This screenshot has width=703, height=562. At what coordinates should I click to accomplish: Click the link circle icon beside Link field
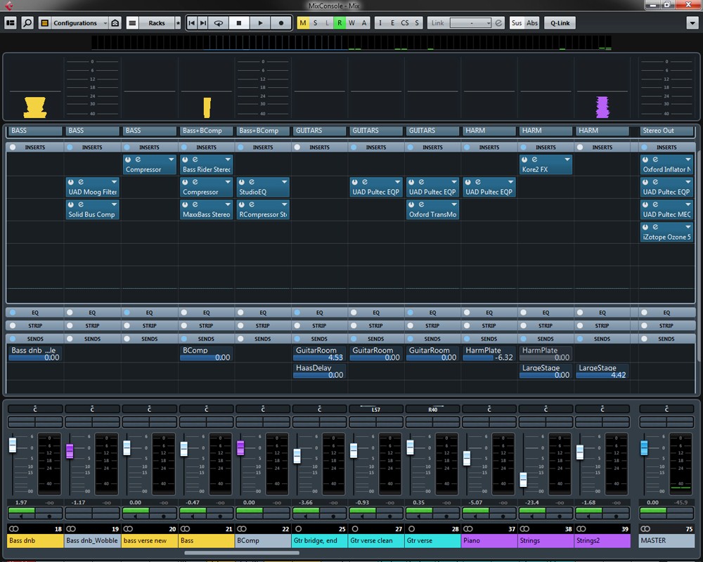498,23
